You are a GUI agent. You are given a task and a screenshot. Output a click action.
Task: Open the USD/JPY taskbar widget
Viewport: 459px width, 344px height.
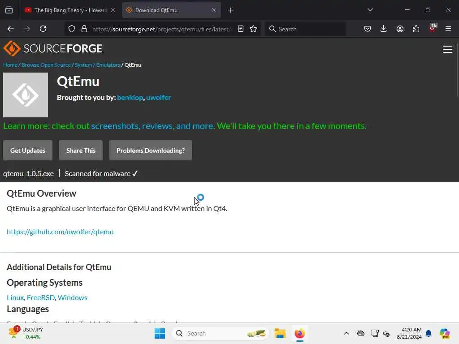[x=26, y=333]
